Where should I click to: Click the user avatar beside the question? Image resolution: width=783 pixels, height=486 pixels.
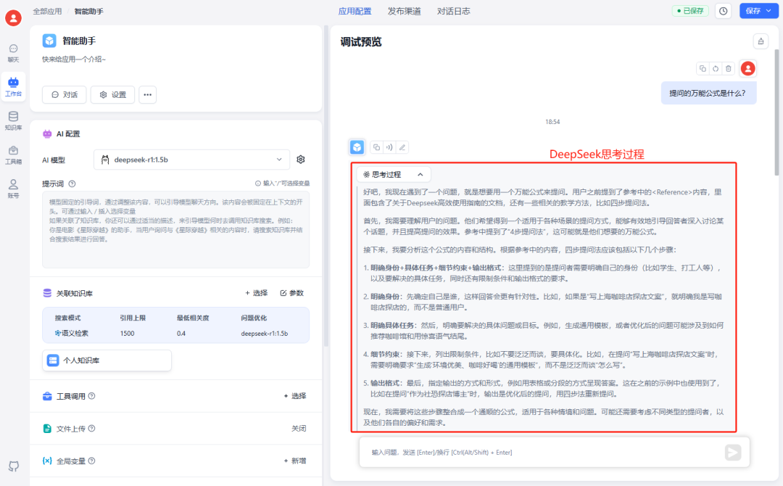coord(747,68)
